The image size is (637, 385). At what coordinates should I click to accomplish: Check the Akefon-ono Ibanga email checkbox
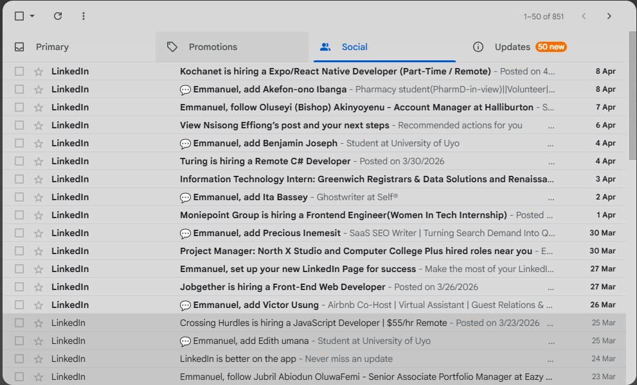[19, 89]
